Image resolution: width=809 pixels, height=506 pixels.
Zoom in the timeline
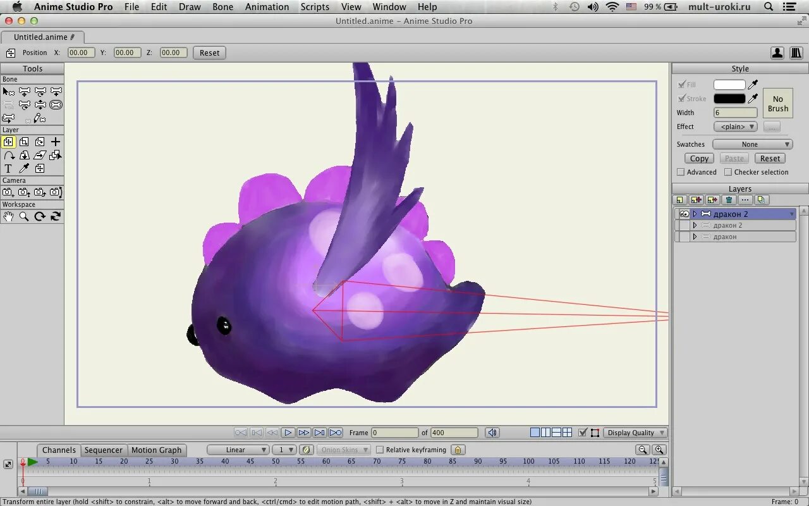pos(659,450)
